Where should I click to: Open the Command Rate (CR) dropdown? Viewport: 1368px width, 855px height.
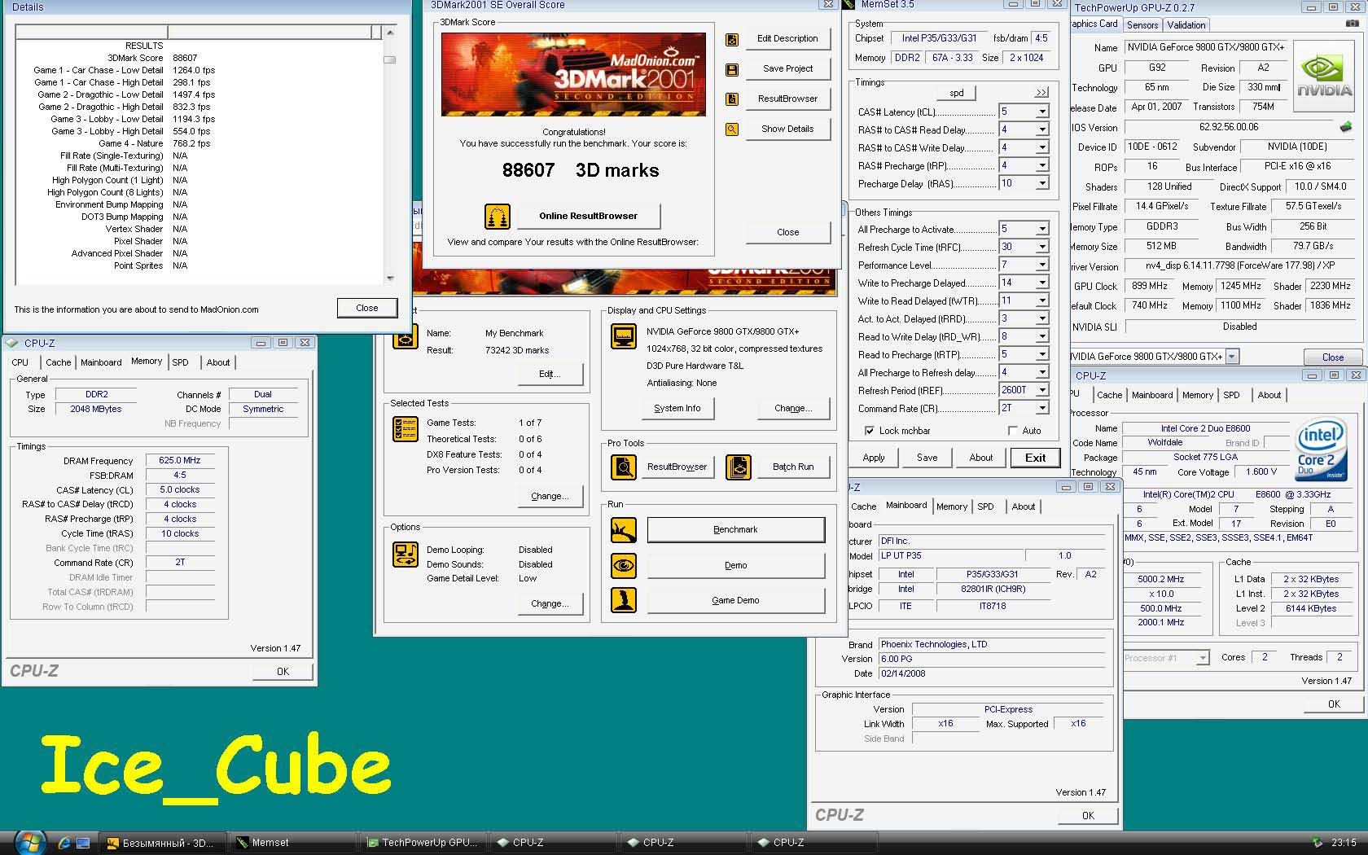click(x=1042, y=408)
